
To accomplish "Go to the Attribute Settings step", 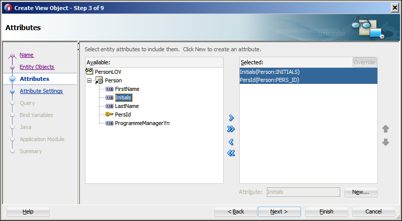I will 41,91.
